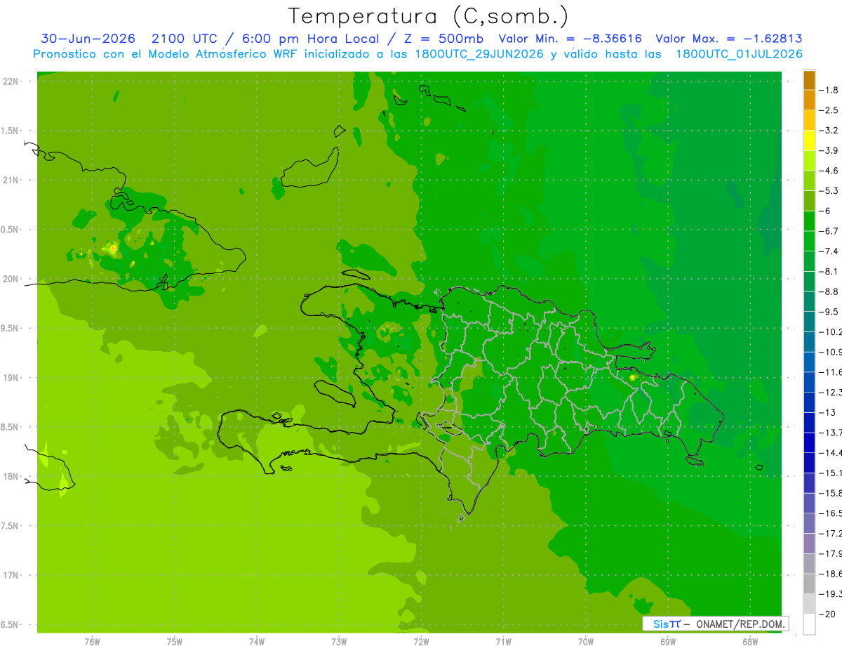Click "1800UTC_01JUL2026" valid-until text

739,54
